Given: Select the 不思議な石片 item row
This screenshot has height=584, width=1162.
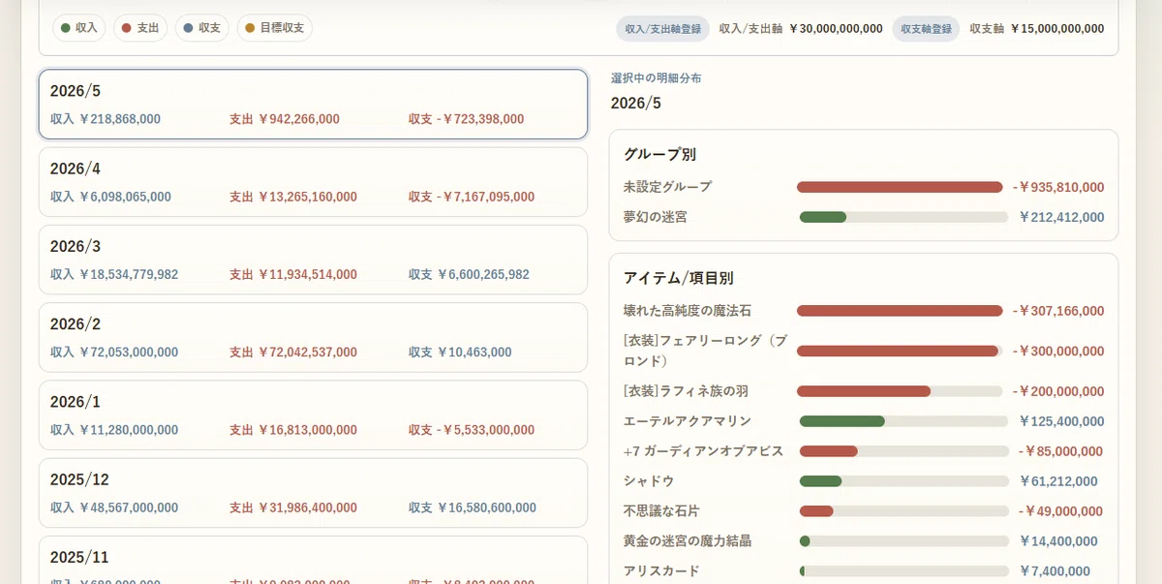Looking at the screenshot, I should click(x=864, y=511).
